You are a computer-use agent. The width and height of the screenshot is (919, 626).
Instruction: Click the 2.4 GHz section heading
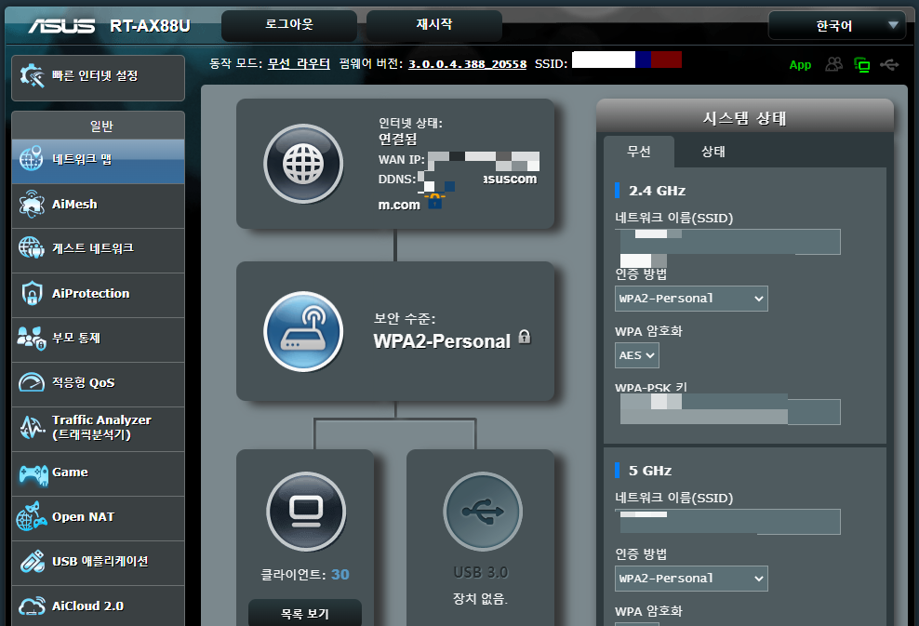pyautogui.click(x=657, y=191)
